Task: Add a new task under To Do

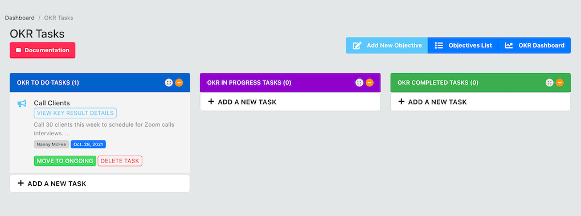Action: point(100,184)
